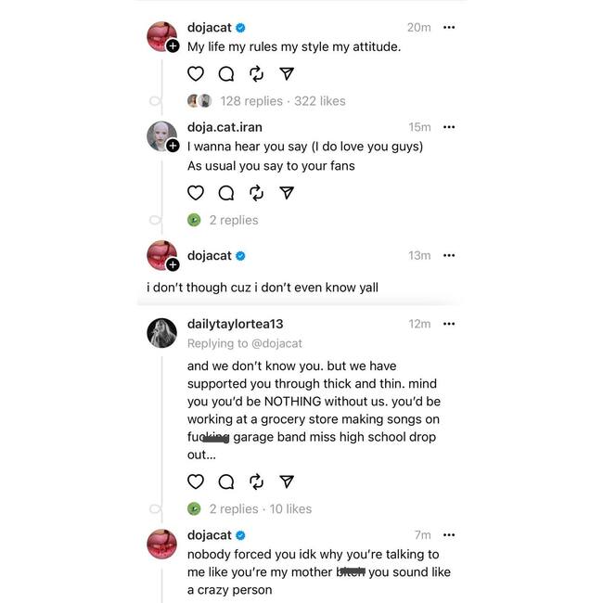Like the "My life my rules" post
The image size is (603, 603).
coord(196,73)
